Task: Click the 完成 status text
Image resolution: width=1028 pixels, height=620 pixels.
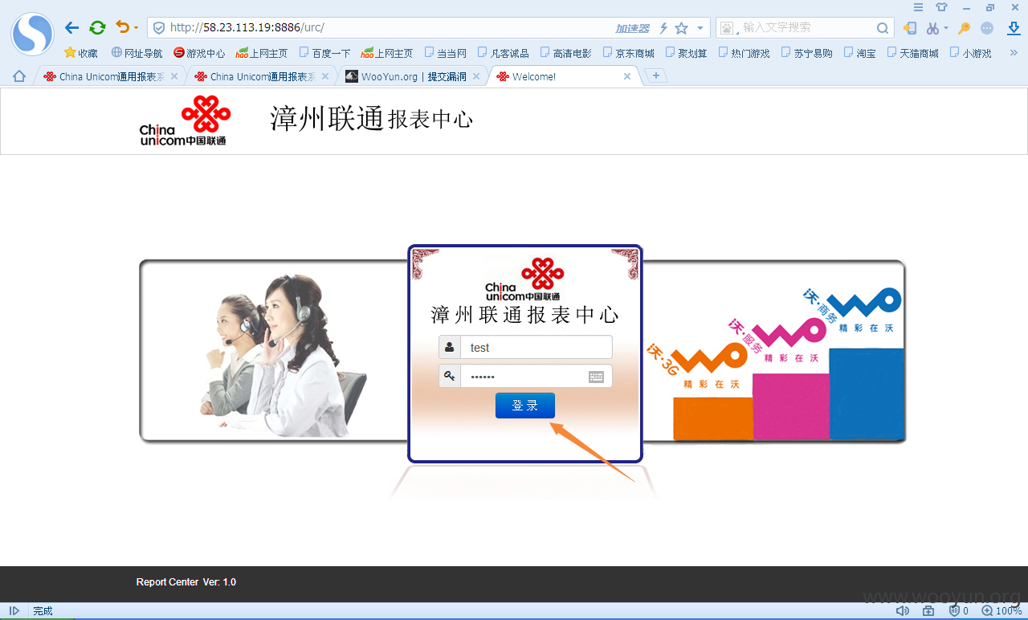Action: tap(43, 611)
